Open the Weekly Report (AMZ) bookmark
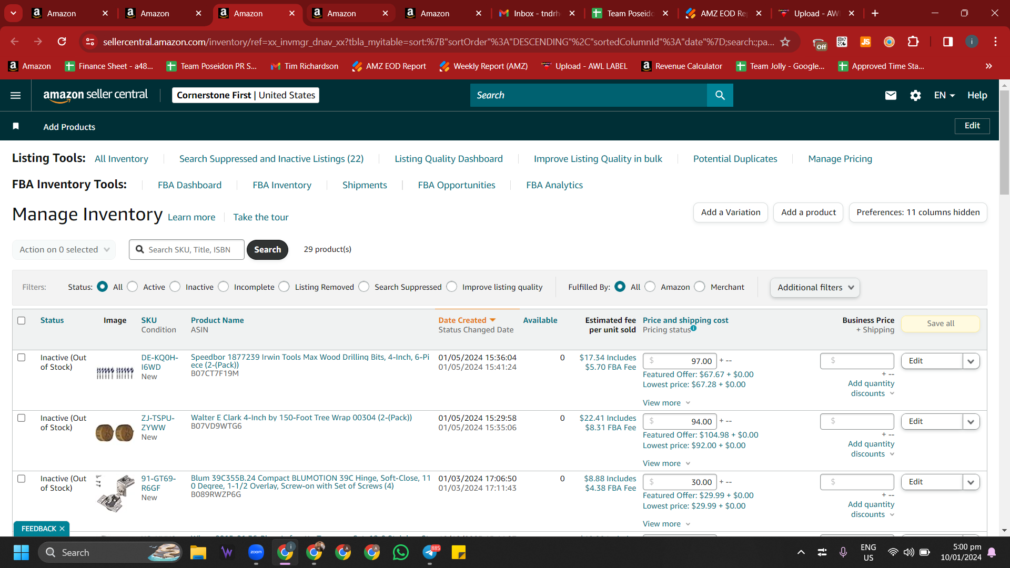The height and width of the screenshot is (568, 1010). point(483,66)
